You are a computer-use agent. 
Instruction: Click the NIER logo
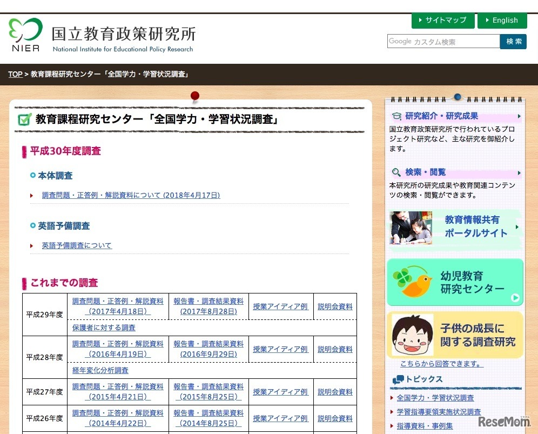[24, 32]
